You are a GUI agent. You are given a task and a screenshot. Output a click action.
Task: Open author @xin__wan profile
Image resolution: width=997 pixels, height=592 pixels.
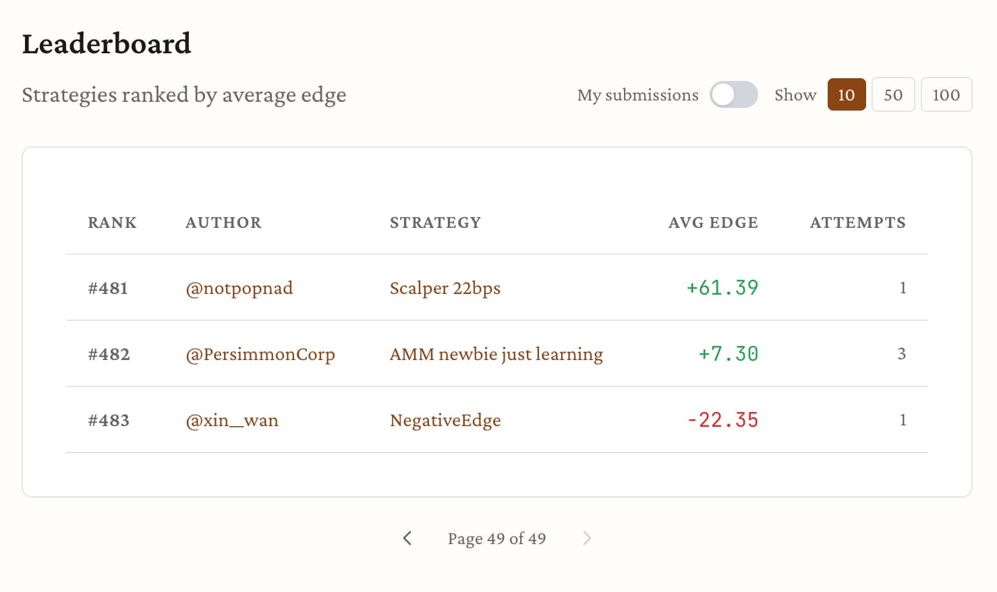pos(231,421)
